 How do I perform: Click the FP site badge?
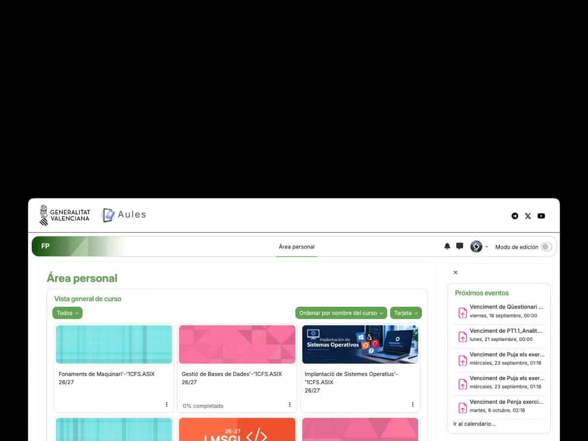[45, 246]
